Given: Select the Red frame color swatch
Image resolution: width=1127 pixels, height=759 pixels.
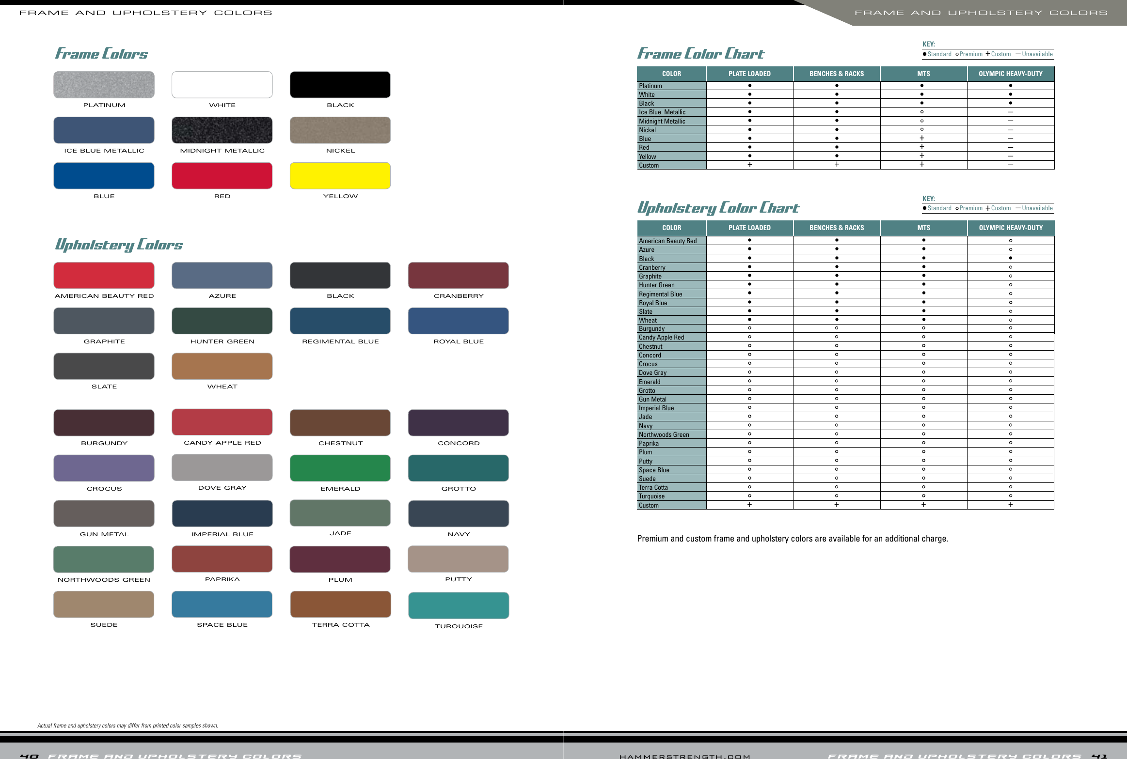Looking at the screenshot, I should 222,176.
